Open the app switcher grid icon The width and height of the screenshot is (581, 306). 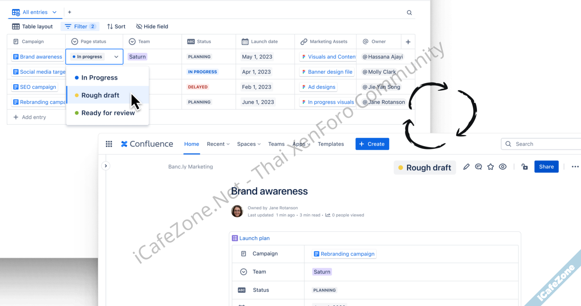tap(109, 144)
